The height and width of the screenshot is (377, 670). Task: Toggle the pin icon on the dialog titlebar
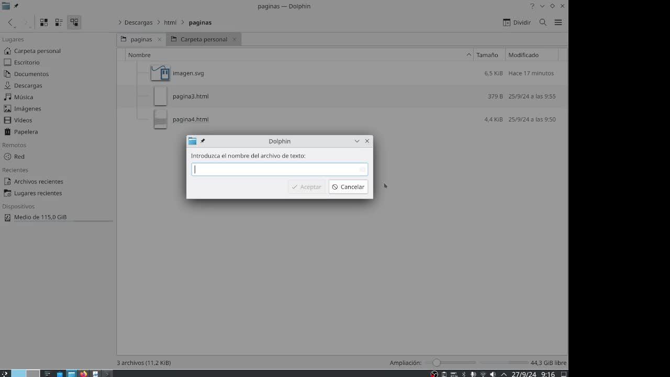click(x=203, y=141)
